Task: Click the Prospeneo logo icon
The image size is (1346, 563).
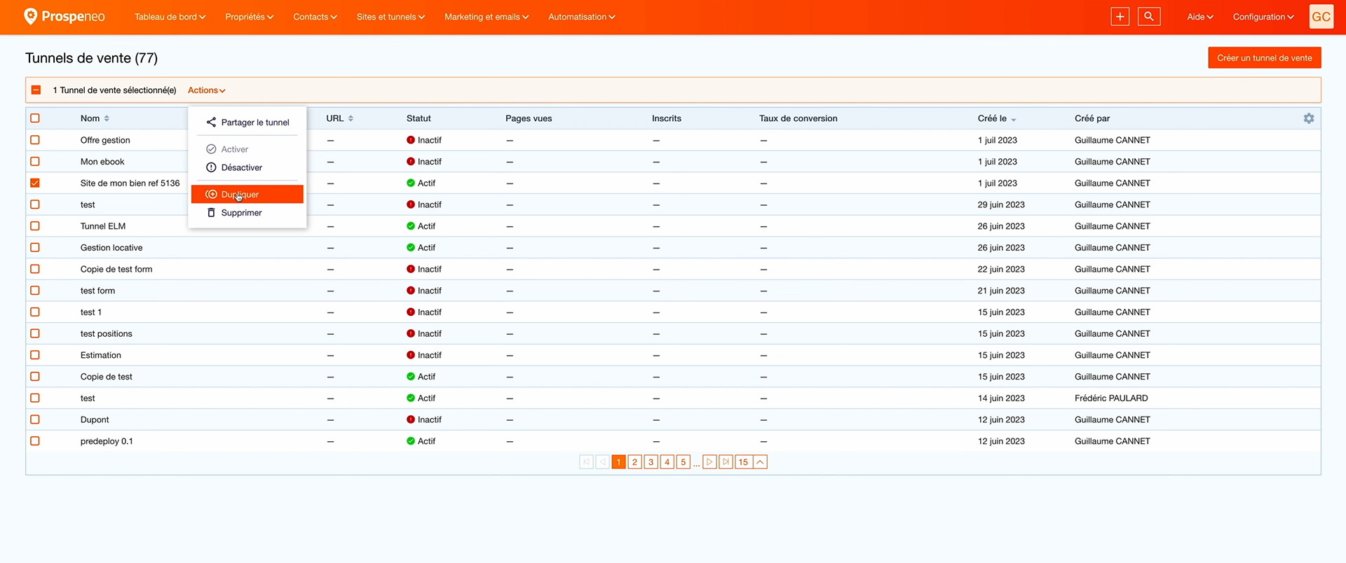Action: pos(30,16)
